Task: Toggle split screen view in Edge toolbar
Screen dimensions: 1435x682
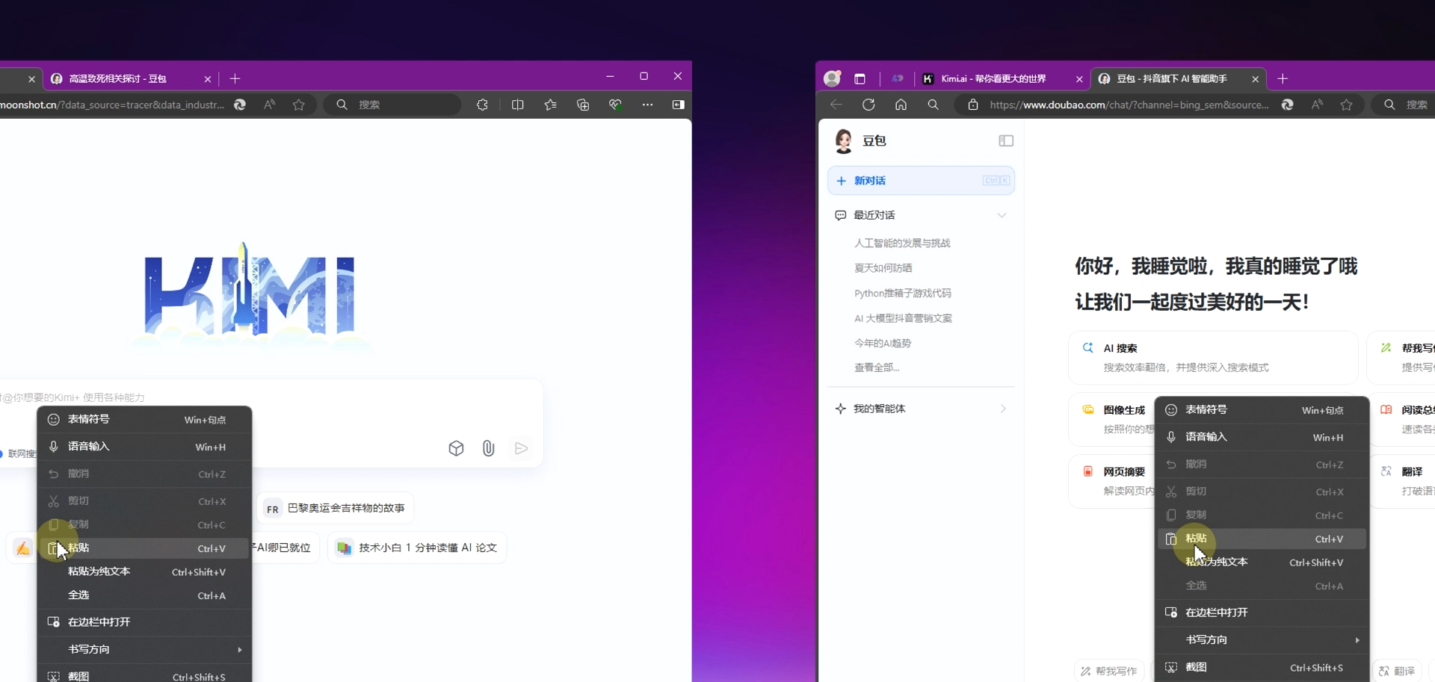Action: (x=519, y=105)
